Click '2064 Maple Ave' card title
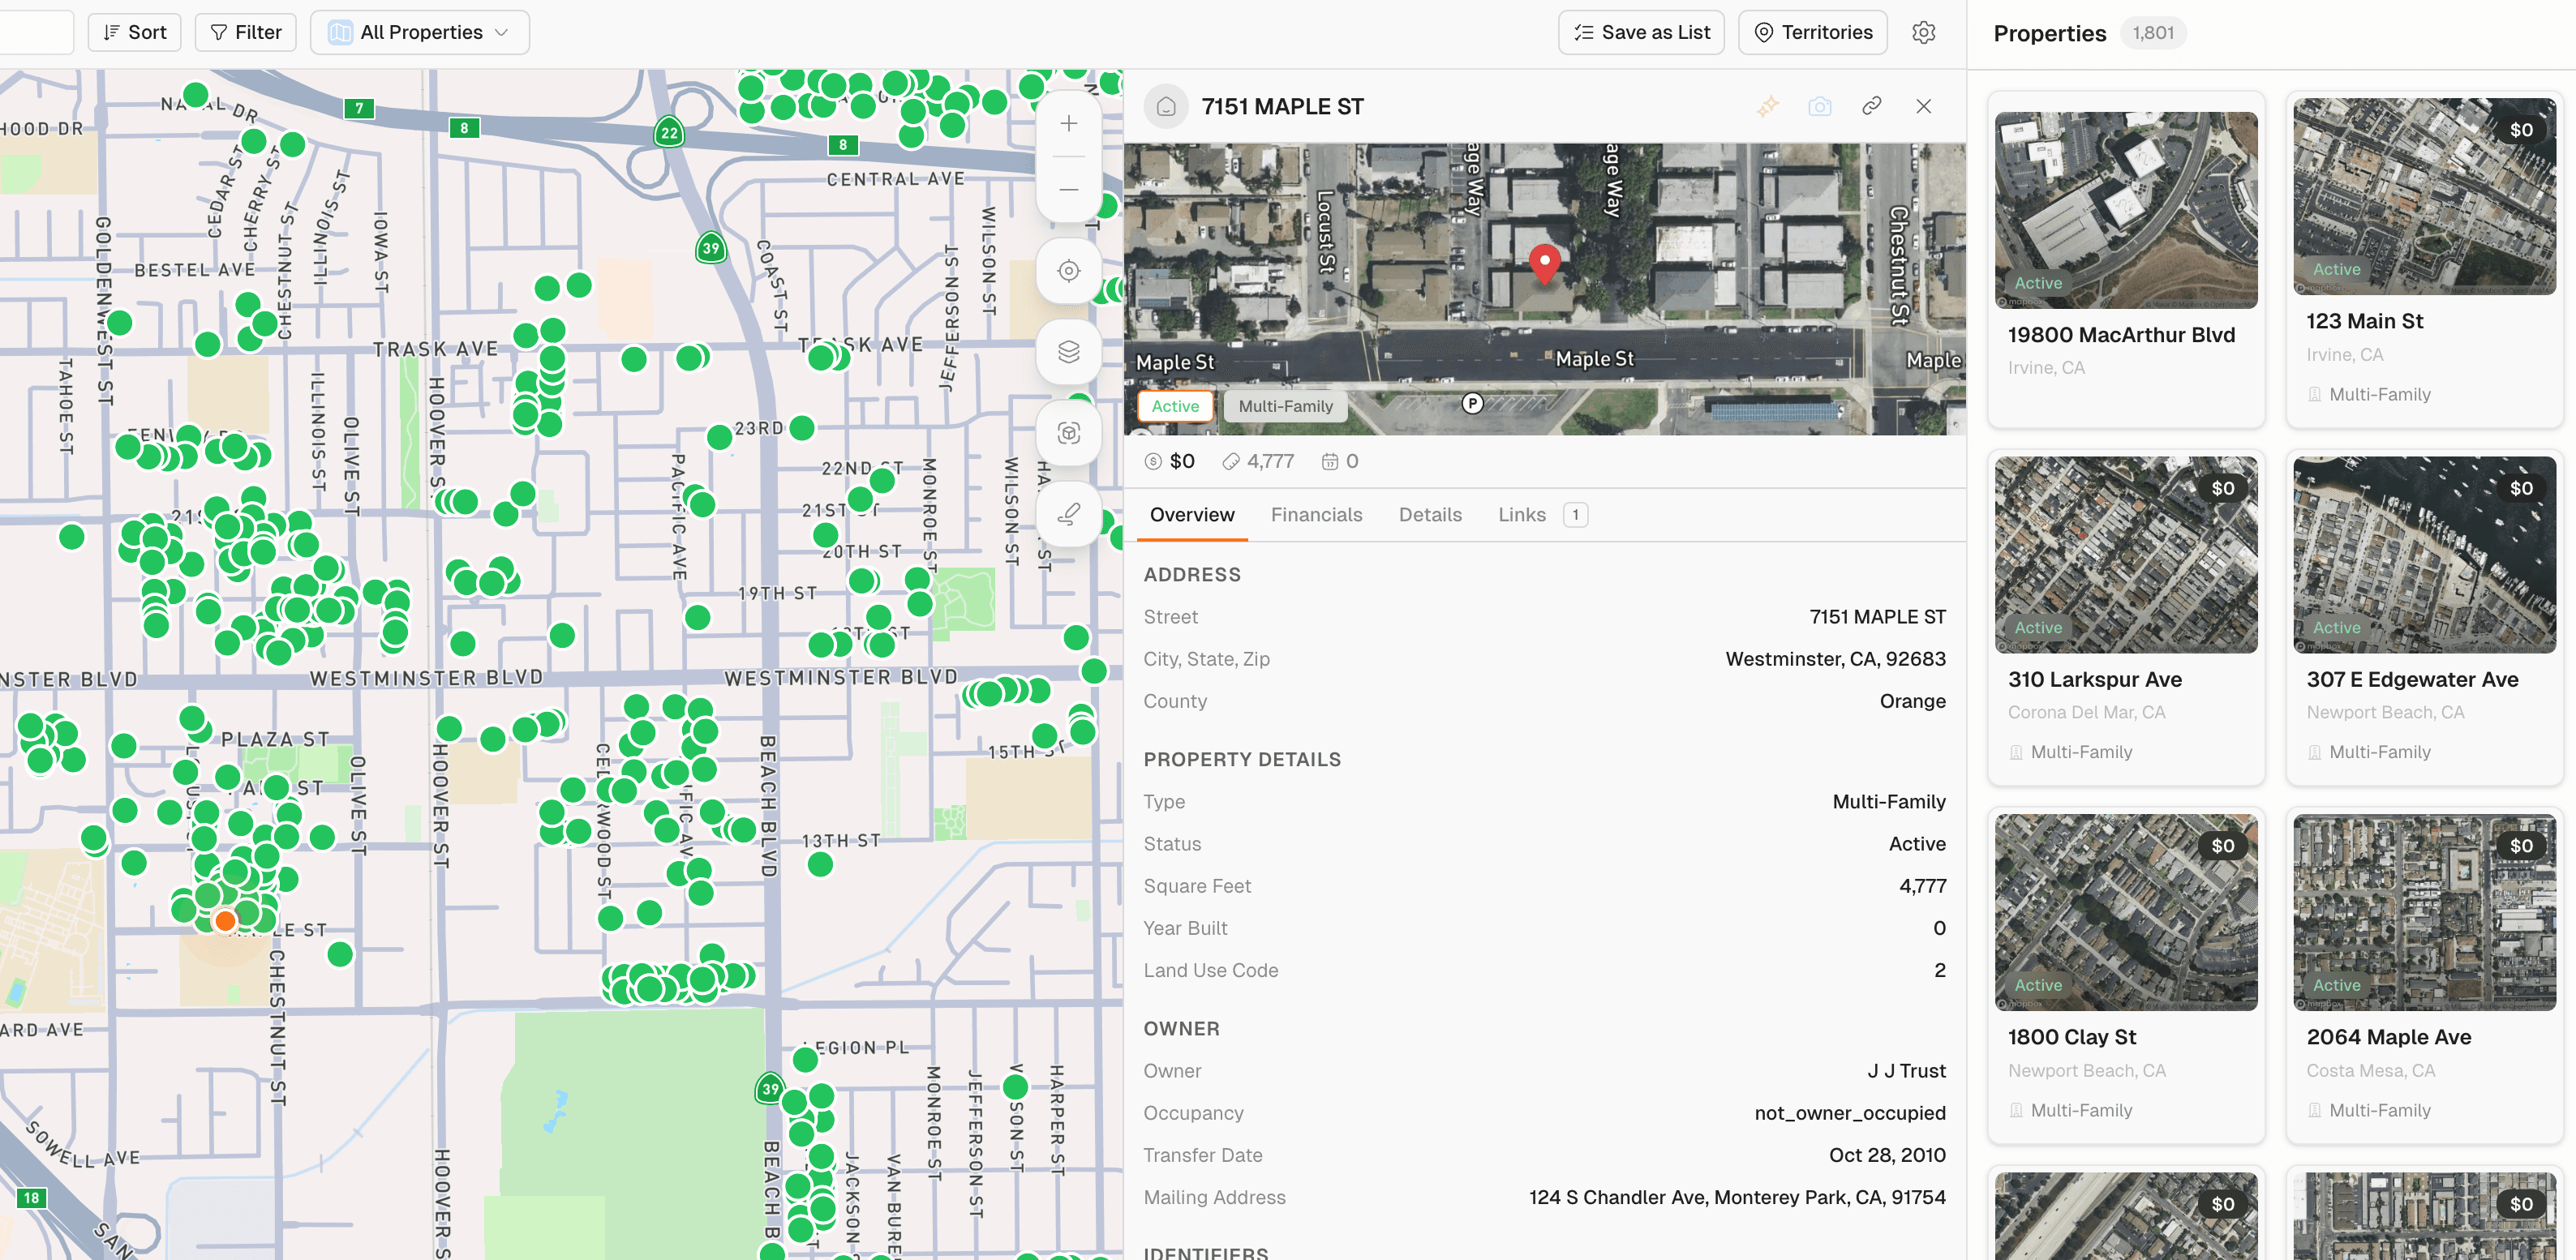 (2388, 1037)
